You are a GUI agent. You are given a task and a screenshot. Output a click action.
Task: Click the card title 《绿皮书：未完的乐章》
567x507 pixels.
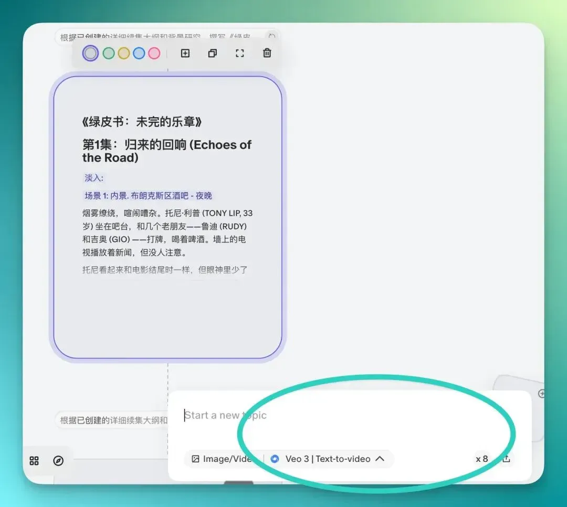(x=142, y=122)
